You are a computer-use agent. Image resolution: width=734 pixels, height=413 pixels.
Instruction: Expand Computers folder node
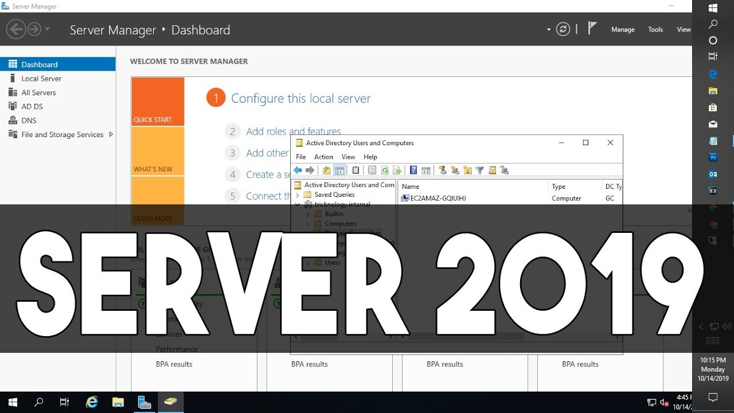pyautogui.click(x=307, y=224)
